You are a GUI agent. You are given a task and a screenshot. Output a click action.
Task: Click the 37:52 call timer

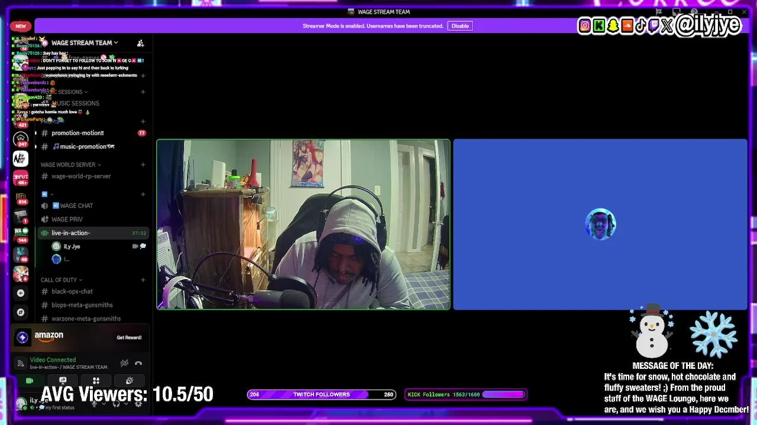139,233
